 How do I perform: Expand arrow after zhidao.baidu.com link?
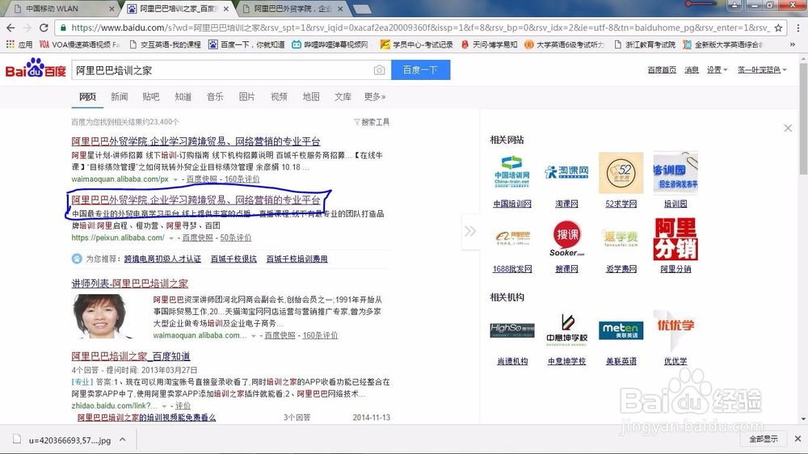[x=164, y=406]
